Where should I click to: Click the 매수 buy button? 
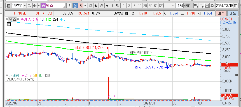(221, 13)
